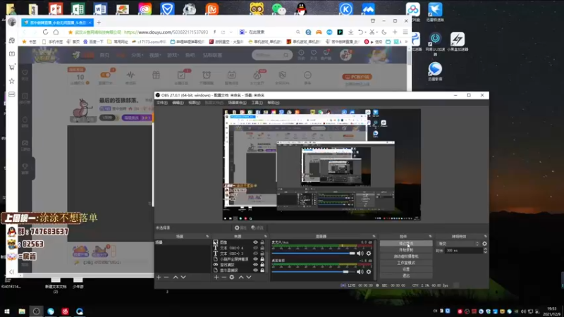Open the transition type dropdown 渐变

tap(458, 243)
